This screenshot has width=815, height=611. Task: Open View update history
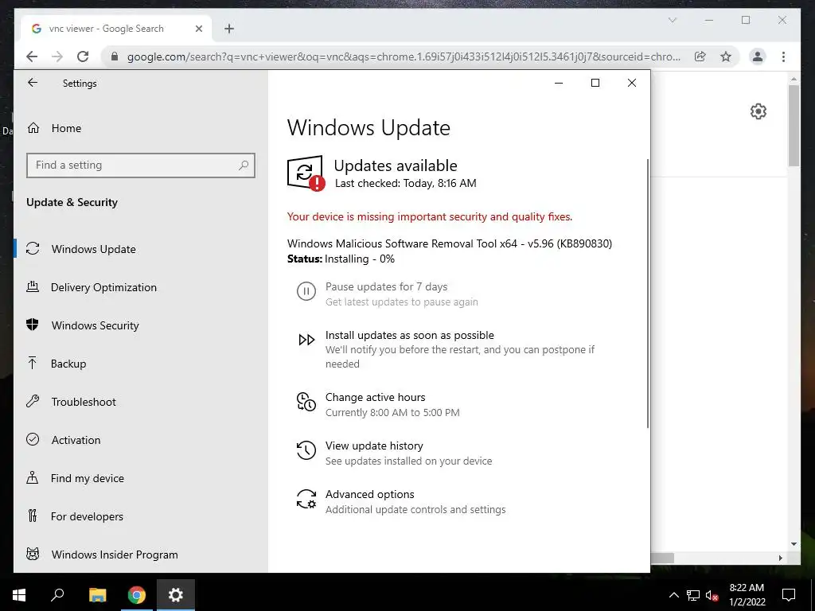374,446
